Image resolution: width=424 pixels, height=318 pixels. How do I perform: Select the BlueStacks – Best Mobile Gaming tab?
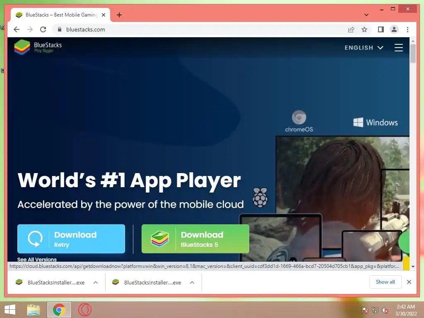click(60, 15)
